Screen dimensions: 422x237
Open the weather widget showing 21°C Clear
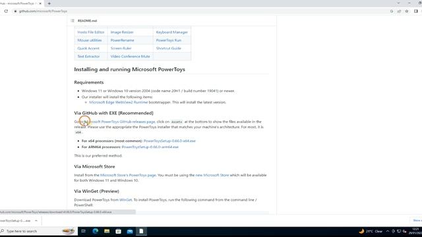coord(371,231)
